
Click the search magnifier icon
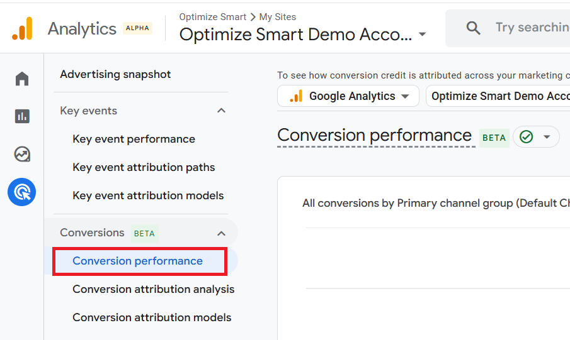pyautogui.click(x=473, y=28)
